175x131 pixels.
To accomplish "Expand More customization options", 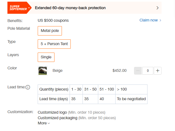I will pos(44,123).
